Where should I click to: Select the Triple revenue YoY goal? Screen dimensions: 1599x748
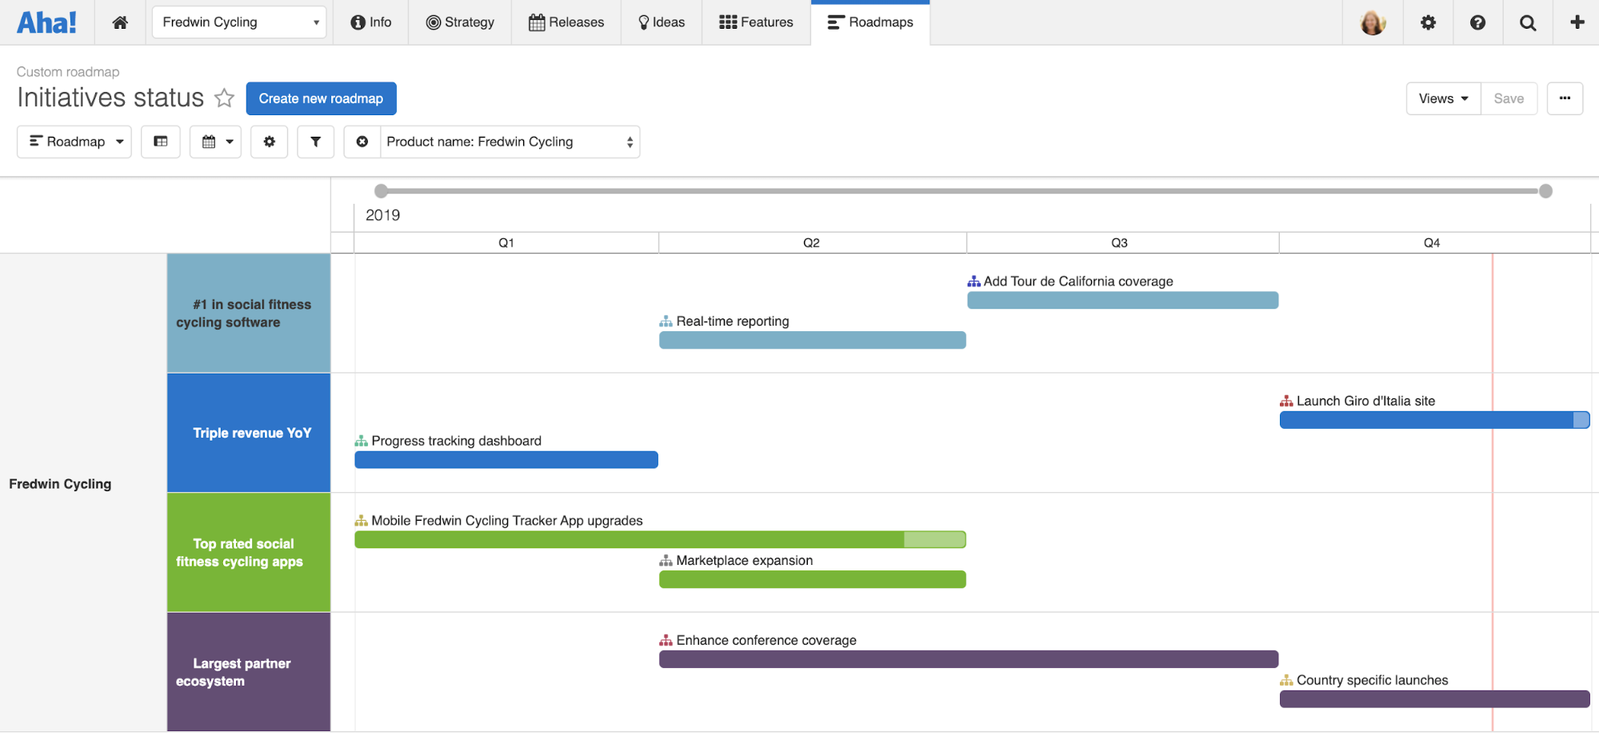click(x=249, y=433)
